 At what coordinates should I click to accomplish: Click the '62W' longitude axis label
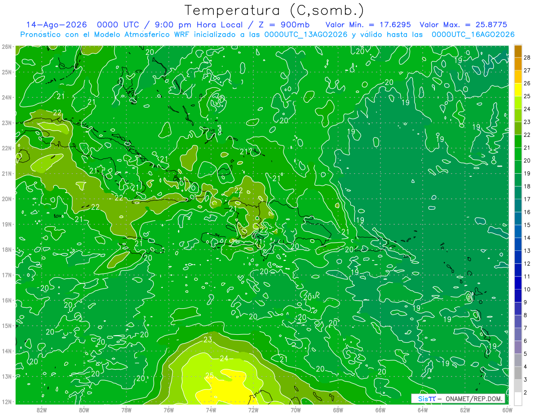click(x=465, y=410)
